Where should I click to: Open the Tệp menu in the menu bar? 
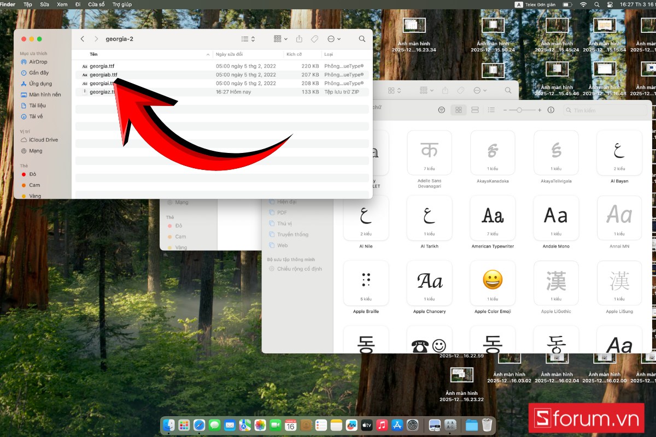(27, 4)
